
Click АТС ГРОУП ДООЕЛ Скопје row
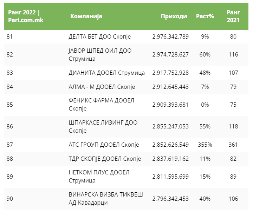[x=104, y=145]
